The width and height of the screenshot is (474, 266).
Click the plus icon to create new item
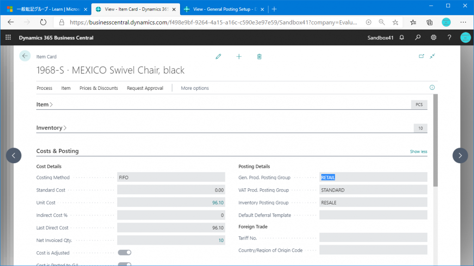coord(239,56)
